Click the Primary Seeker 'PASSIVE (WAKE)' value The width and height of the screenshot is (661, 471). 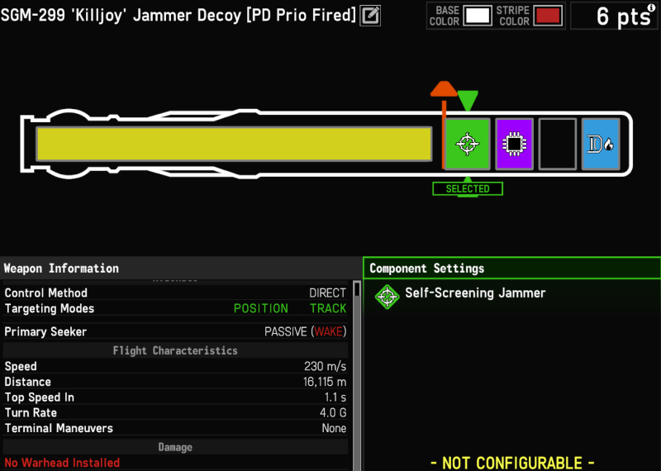click(x=305, y=332)
